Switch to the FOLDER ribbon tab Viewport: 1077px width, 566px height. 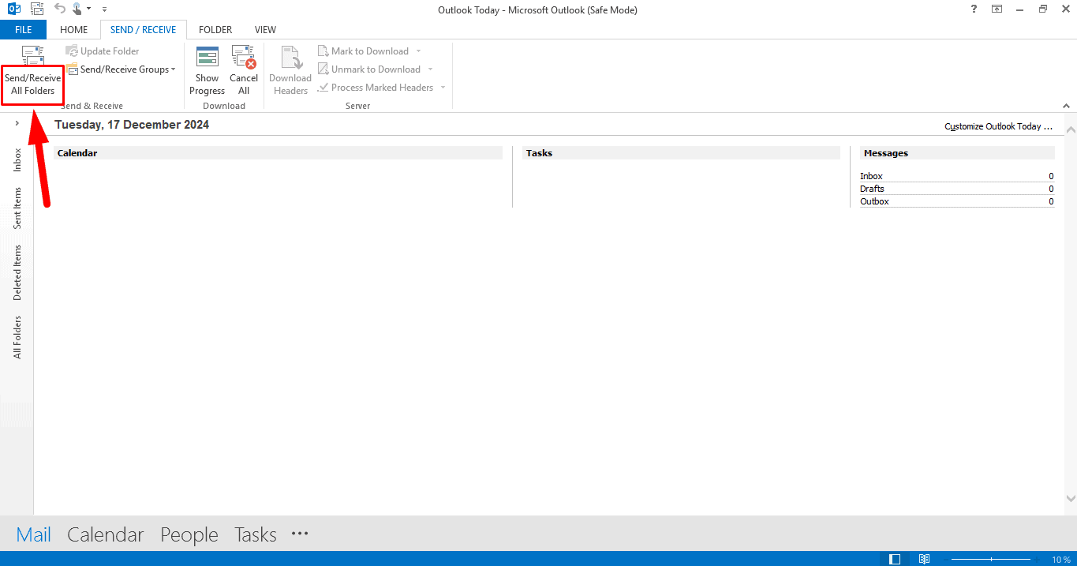point(215,30)
